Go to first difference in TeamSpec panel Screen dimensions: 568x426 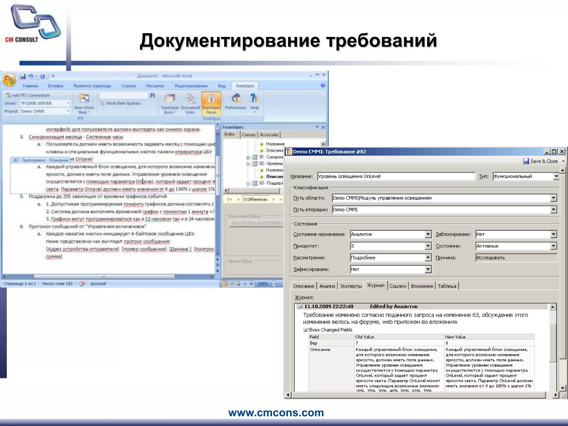pyautogui.click(x=229, y=199)
